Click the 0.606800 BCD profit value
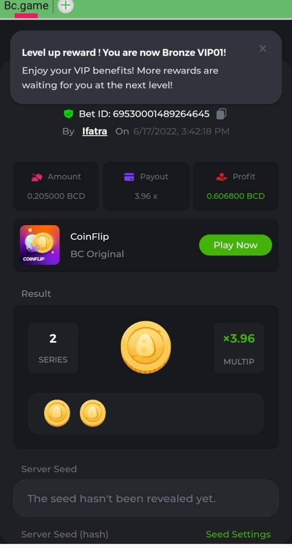292x548 pixels. [x=235, y=196]
